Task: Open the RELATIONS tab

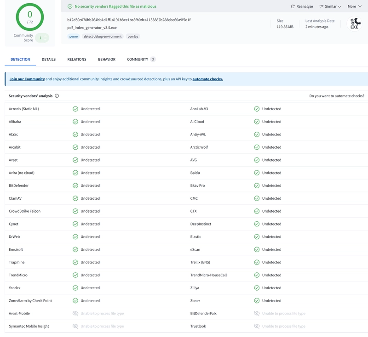Action: pos(77,60)
